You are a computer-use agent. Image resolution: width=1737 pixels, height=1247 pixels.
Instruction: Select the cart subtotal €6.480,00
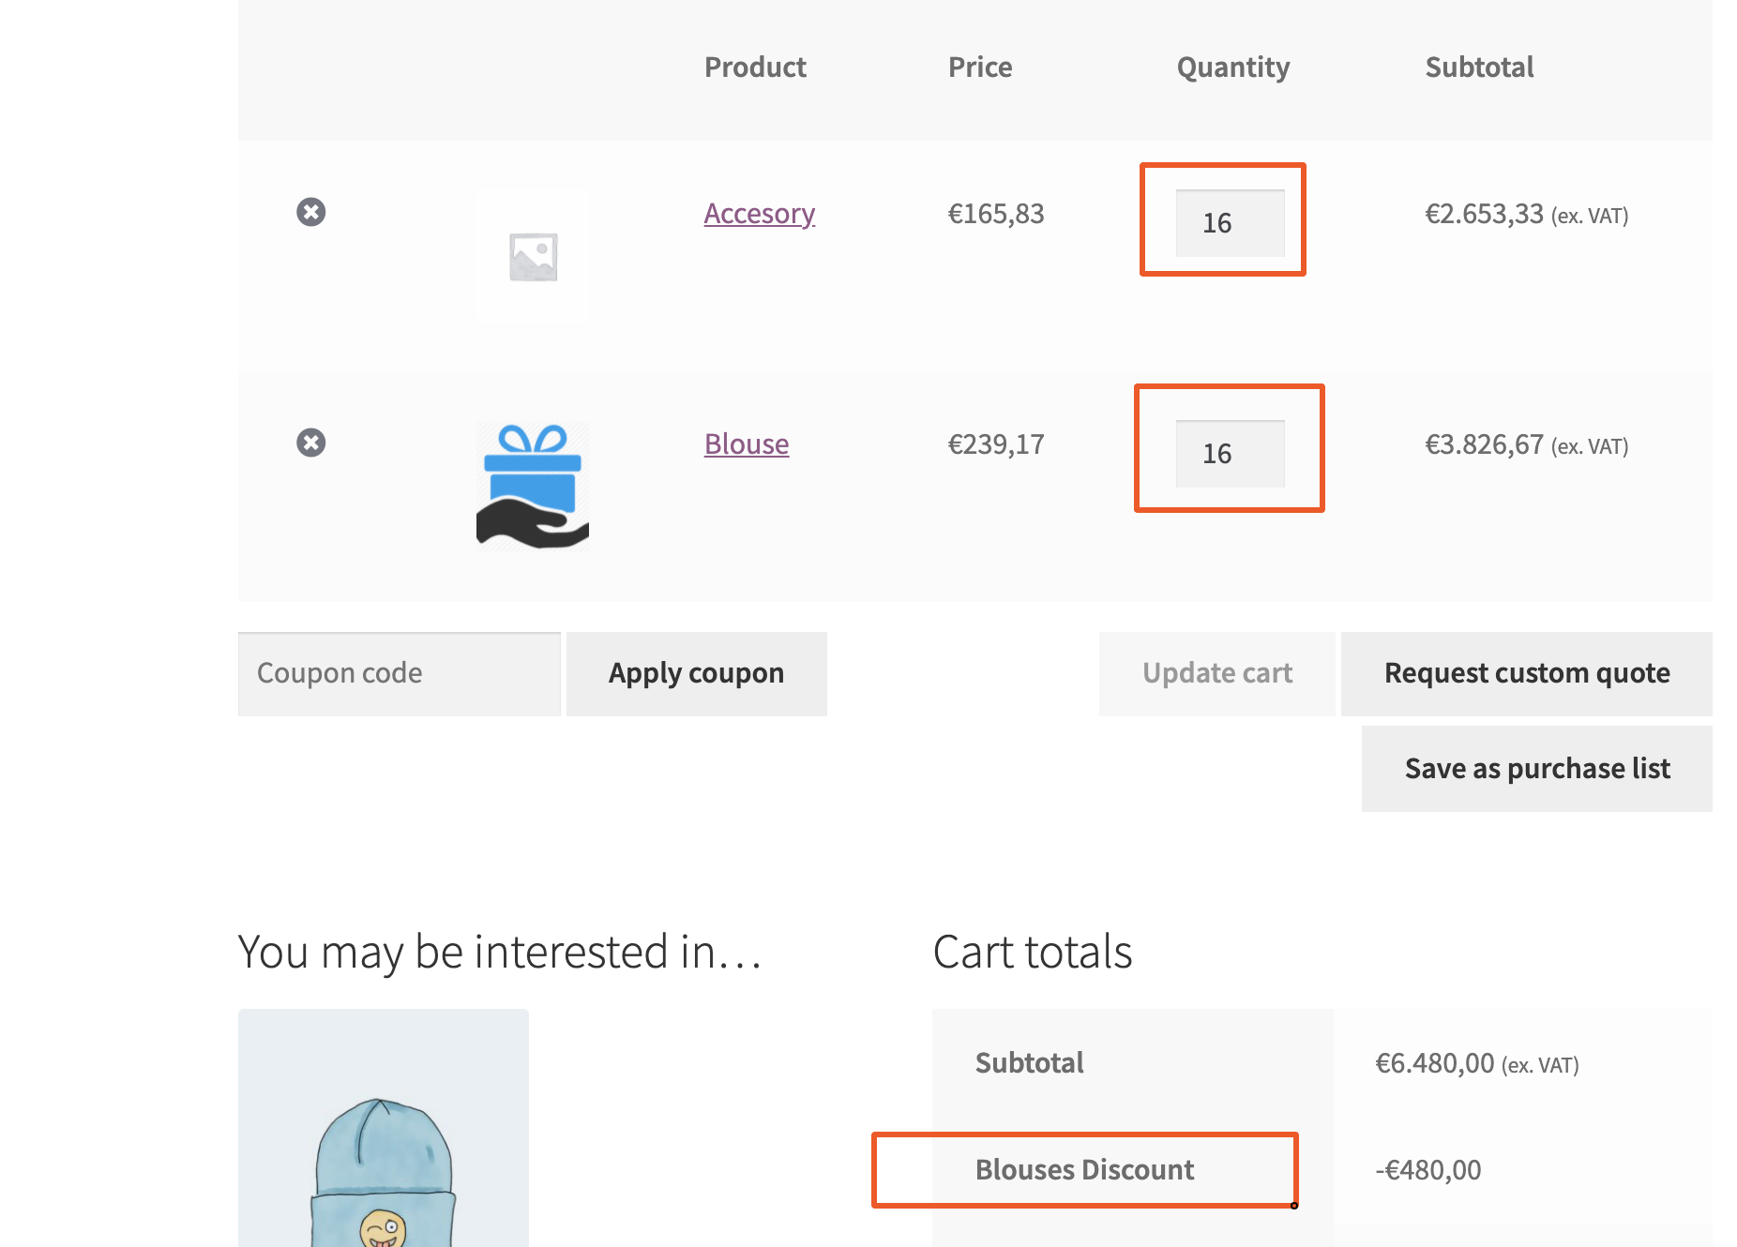1435,1063
